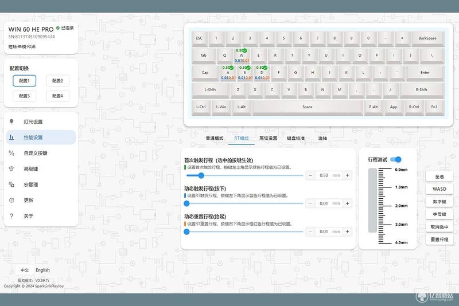The image size is (459, 306).
Task: Select the L-Alt key on keyboard layout
Action: coord(242,107)
